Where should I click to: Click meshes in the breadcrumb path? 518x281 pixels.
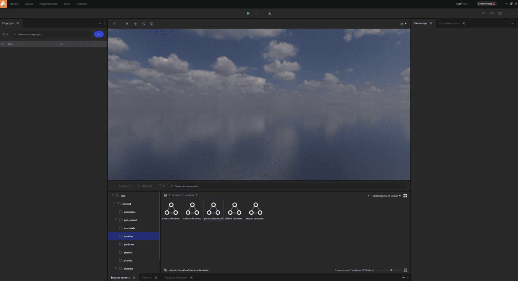click(190, 195)
